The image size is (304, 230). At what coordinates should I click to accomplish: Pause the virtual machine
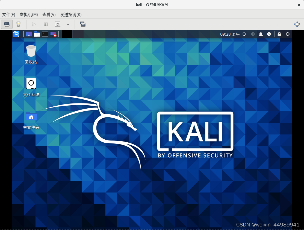[46, 24]
